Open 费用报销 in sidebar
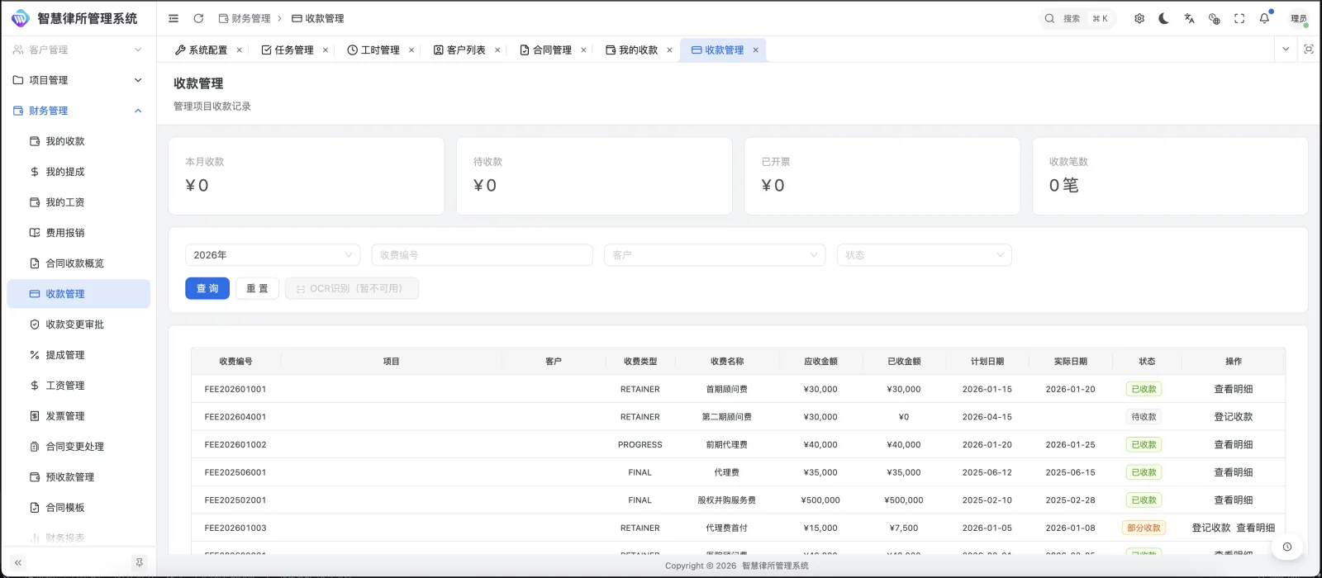1322x578 pixels. pos(78,233)
